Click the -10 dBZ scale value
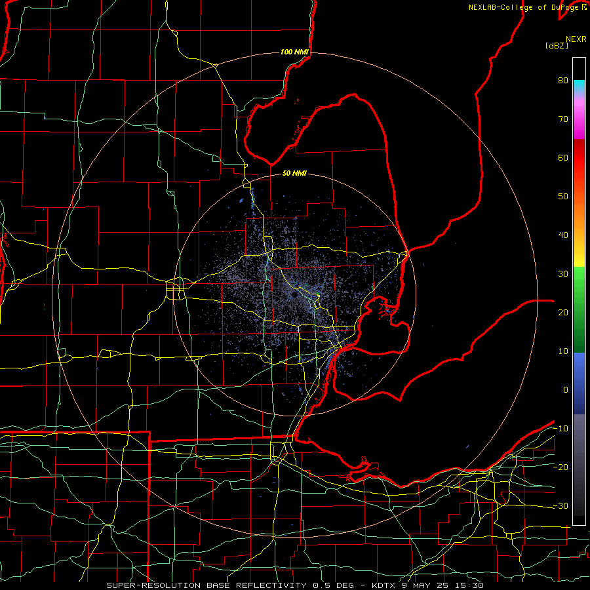 [x=560, y=429]
